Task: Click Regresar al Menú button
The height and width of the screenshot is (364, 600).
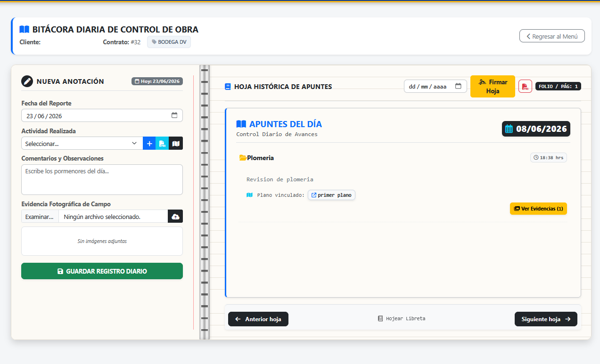Action: (x=552, y=36)
